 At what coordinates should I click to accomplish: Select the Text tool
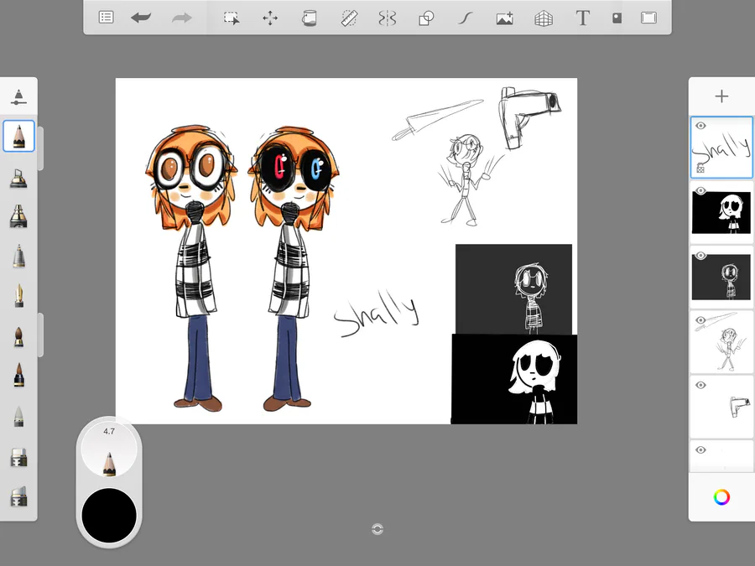(583, 18)
